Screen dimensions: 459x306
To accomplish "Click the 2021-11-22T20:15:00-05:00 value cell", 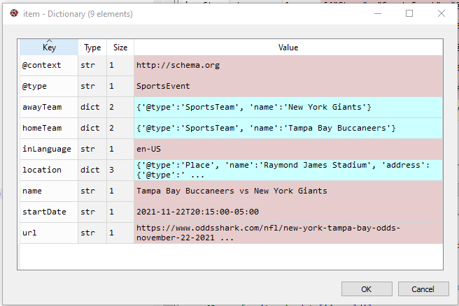I will point(288,212).
